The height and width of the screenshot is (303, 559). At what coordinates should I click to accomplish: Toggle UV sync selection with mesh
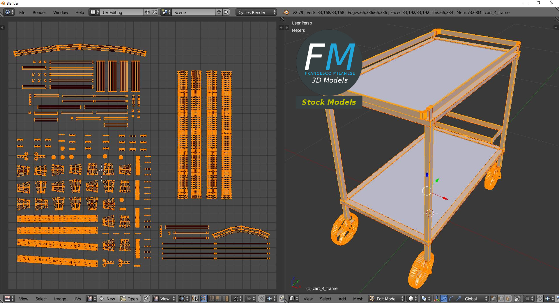pyautogui.click(x=195, y=299)
